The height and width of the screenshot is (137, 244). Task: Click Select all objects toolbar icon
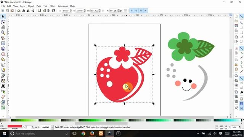[x=3, y=11]
